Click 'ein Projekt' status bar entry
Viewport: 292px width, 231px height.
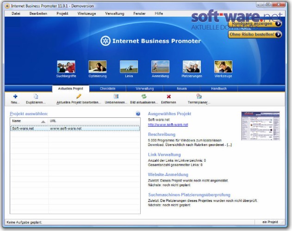[x=270, y=222]
